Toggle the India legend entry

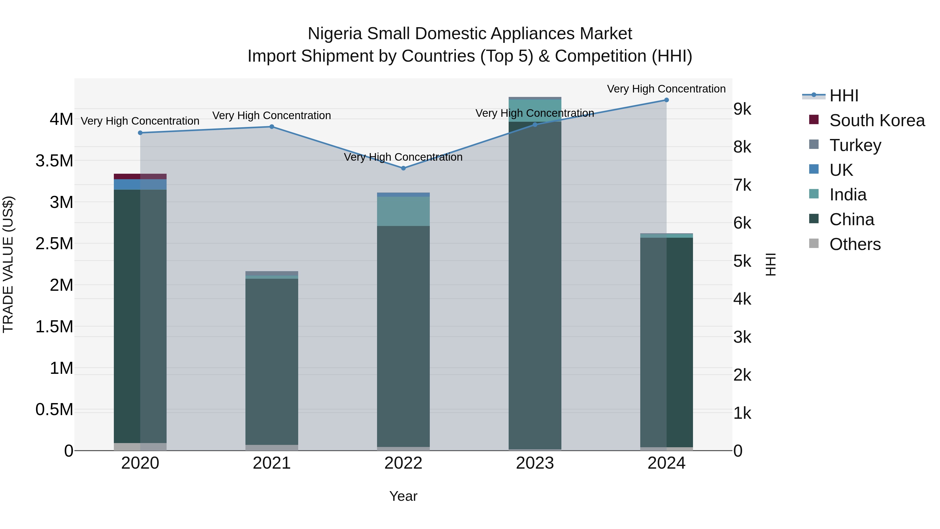(x=838, y=195)
